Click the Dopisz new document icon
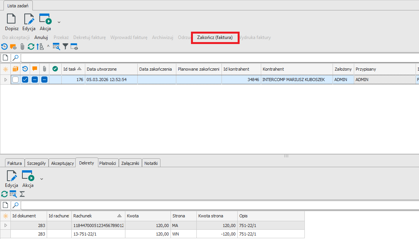This screenshot has height=239, width=419. (x=12, y=19)
